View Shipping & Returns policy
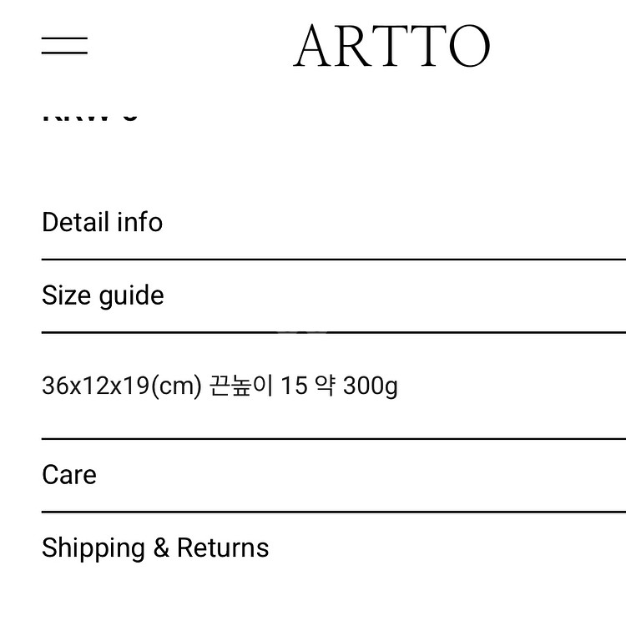This screenshot has width=626, height=626. [155, 548]
